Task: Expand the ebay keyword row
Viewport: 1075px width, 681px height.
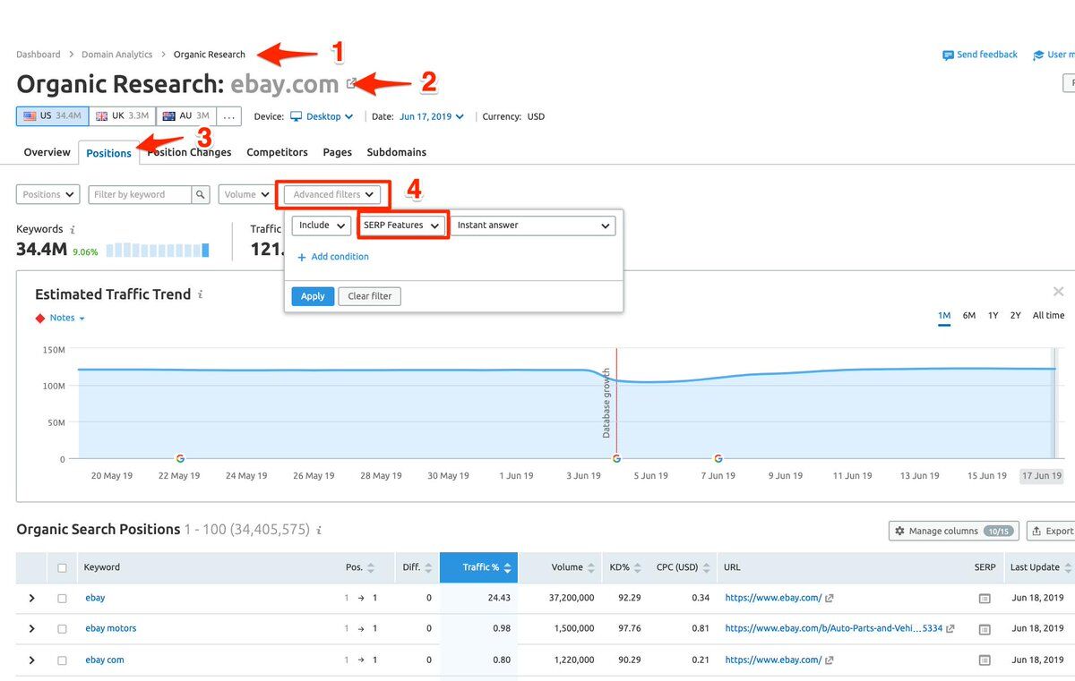Action: point(32,599)
